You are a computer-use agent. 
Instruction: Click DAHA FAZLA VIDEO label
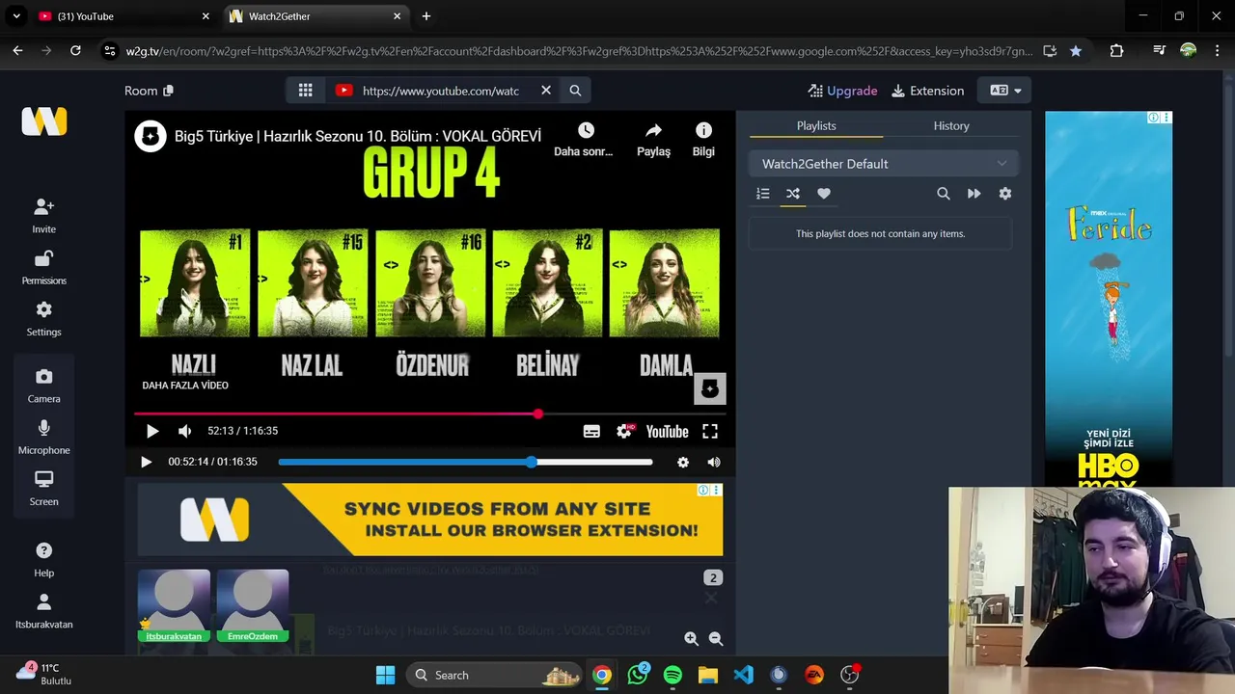[185, 386]
